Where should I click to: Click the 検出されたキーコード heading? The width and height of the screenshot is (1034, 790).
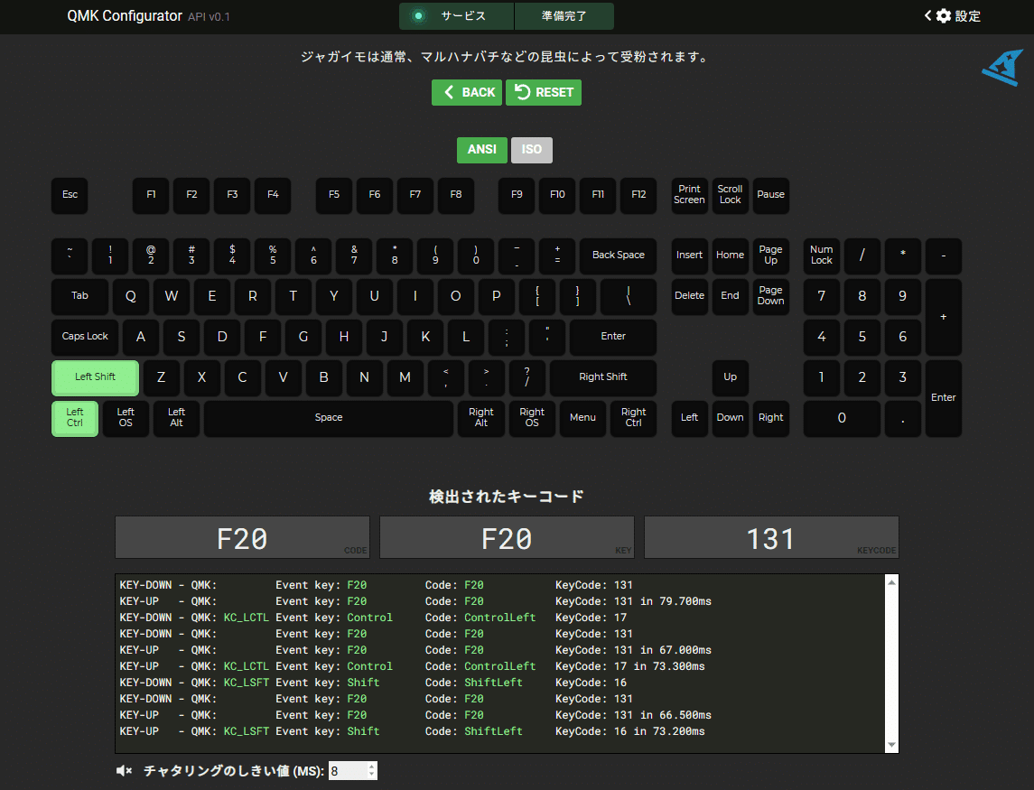coord(507,497)
